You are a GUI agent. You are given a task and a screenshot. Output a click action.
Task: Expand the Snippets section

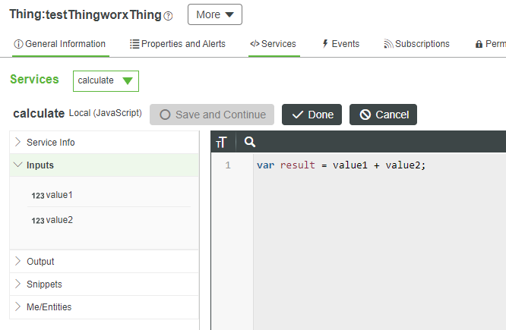(x=104, y=284)
